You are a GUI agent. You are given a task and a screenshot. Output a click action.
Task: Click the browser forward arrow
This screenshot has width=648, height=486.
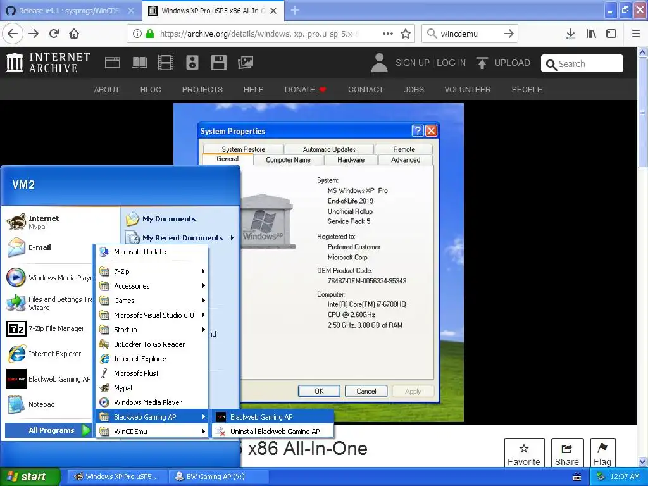(34, 34)
